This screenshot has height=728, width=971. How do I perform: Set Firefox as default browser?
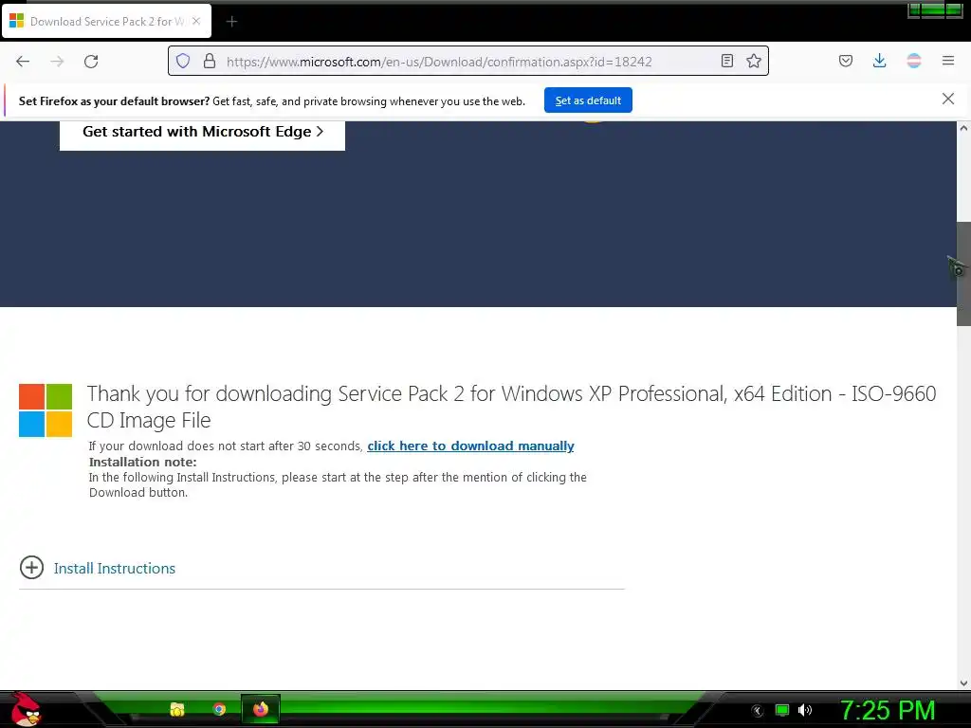[x=588, y=100]
